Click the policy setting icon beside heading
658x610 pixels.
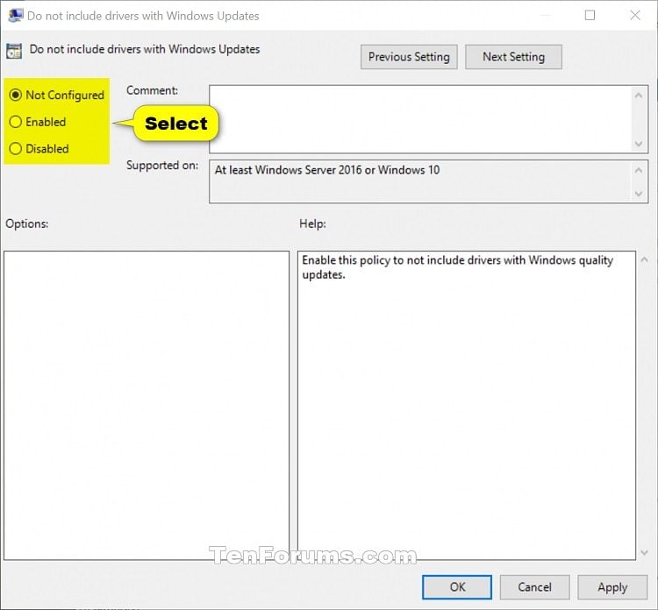click(x=14, y=51)
